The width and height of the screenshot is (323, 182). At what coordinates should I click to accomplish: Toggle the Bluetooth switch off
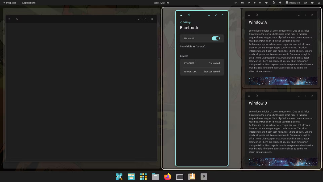[x=216, y=39]
